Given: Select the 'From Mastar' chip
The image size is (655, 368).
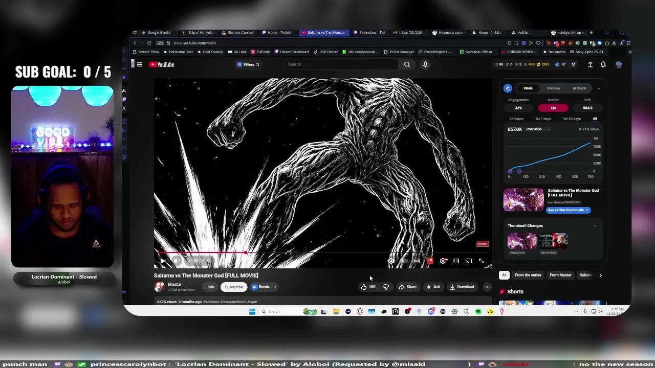Looking at the screenshot, I should 560,275.
